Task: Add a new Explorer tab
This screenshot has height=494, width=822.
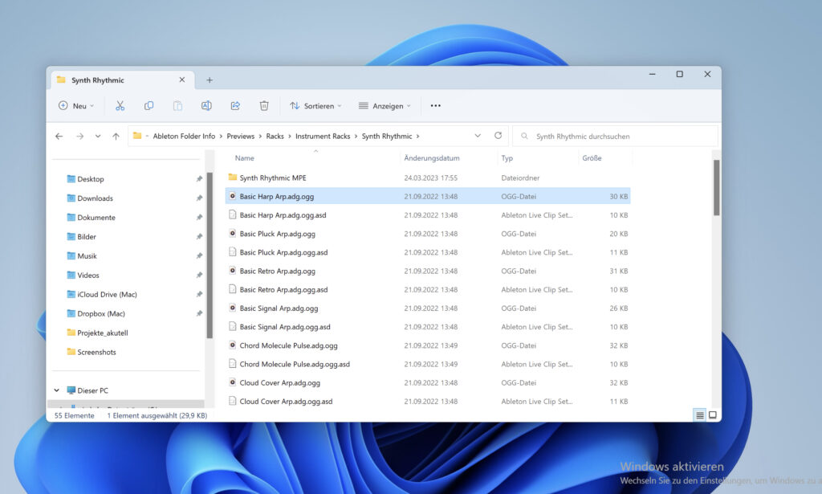Action: click(x=210, y=80)
